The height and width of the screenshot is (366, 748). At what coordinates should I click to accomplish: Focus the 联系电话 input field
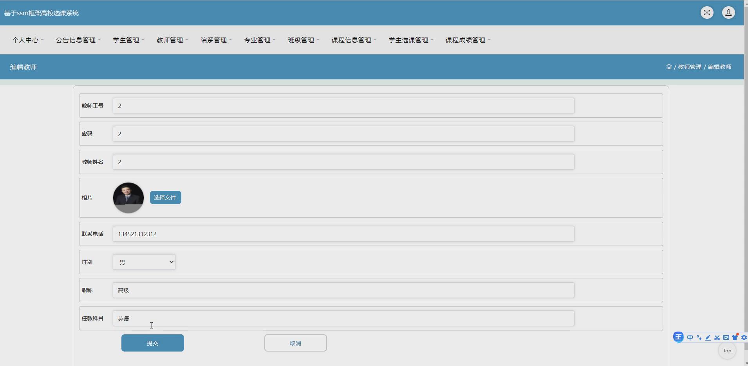pyautogui.click(x=343, y=234)
